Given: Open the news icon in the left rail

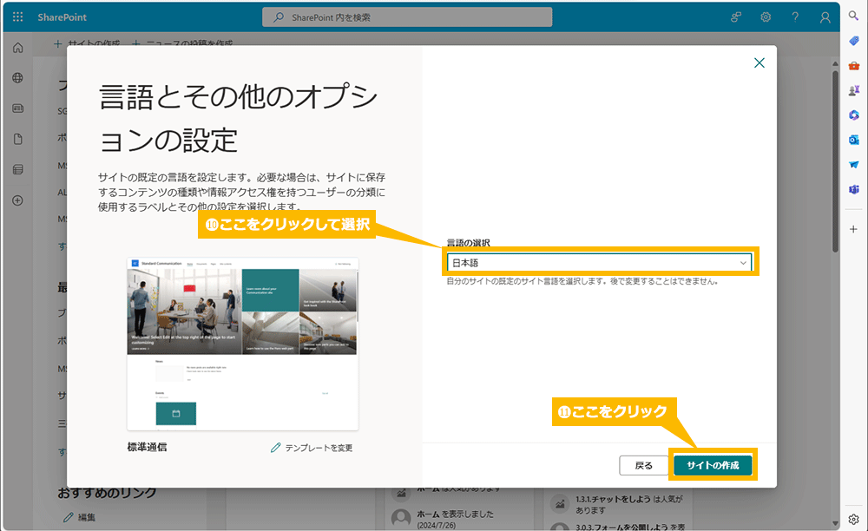Looking at the screenshot, I should [17, 108].
